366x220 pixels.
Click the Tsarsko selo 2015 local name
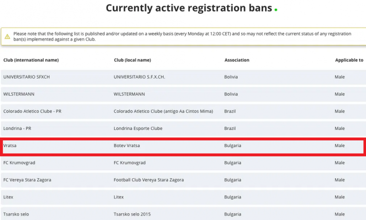(x=132, y=214)
